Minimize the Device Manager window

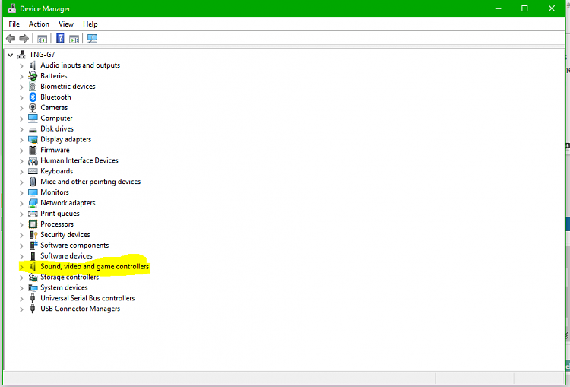tap(499, 8)
